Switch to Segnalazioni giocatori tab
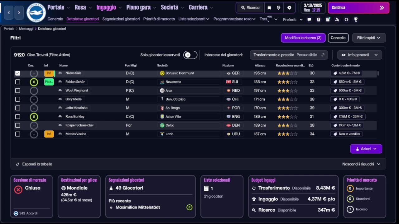Image resolution: width=399 pixels, height=224 pixels. click(x=121, y=19)
